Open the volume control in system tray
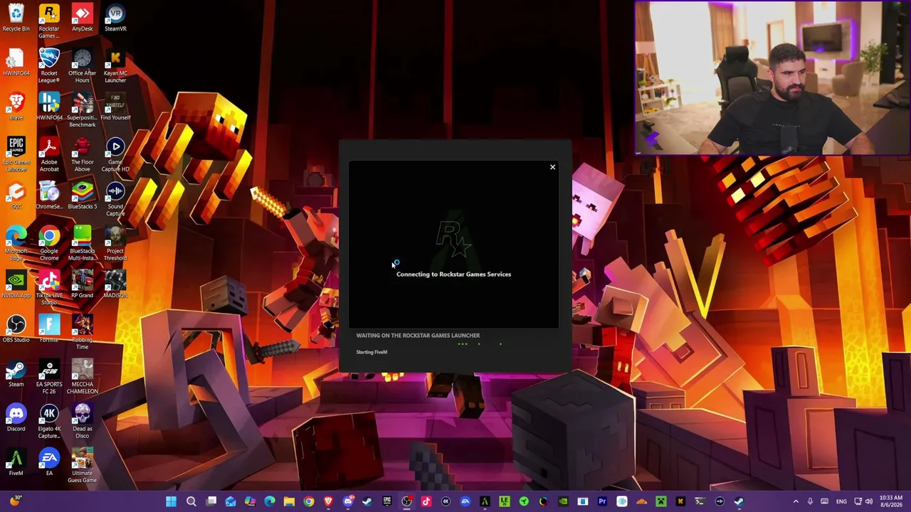Screen dimensions: 911x512 (868, 501)
